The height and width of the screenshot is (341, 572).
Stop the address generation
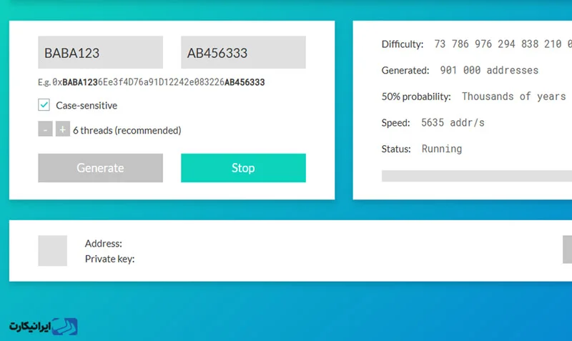coord(243,168)
